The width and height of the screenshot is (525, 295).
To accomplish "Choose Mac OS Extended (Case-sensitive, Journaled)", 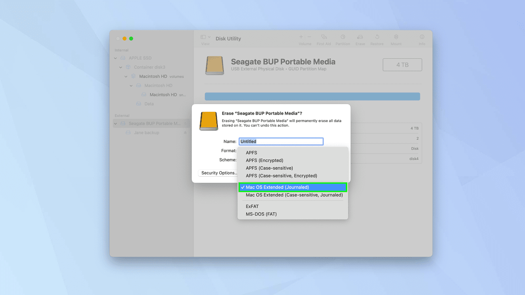I will point(294,195).
